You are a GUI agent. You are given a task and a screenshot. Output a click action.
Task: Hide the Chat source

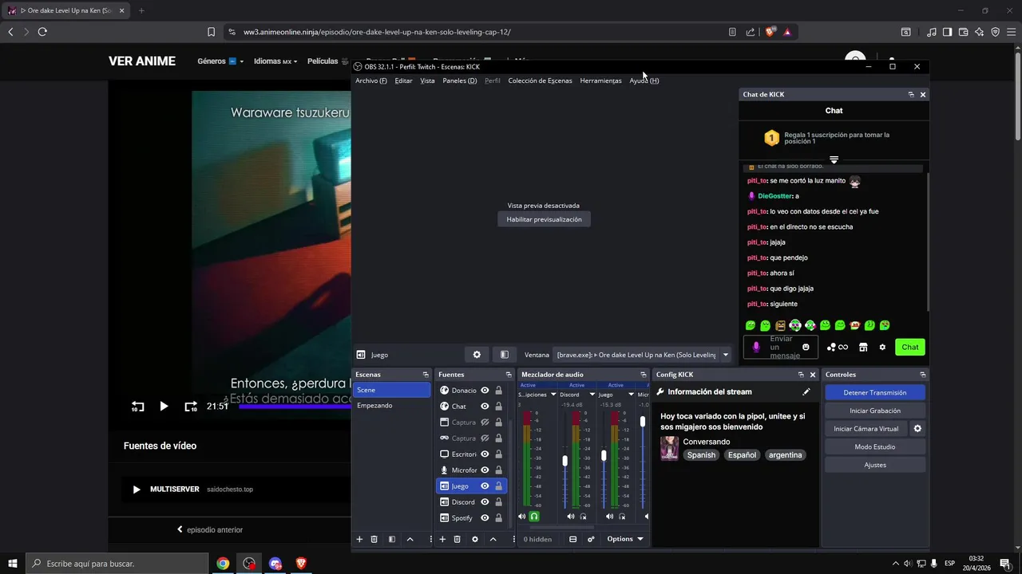[x=485, y=407]
